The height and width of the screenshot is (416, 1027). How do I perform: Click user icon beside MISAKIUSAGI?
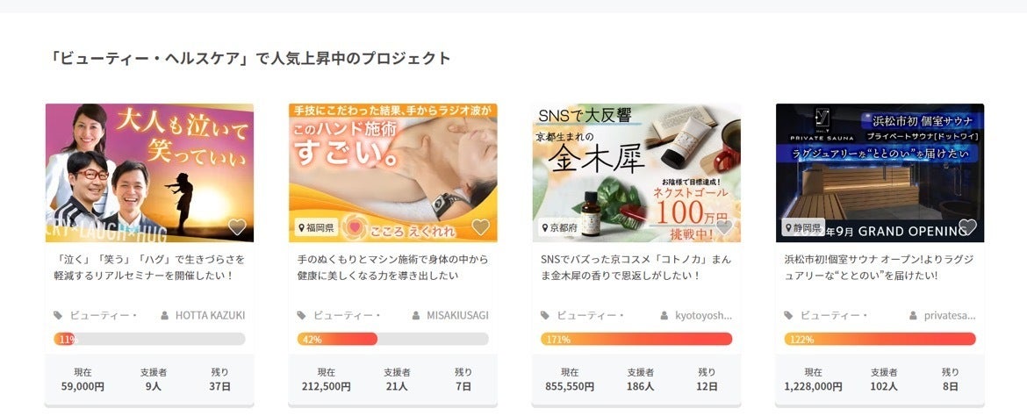pyautogui.click(x=417, y=315)
